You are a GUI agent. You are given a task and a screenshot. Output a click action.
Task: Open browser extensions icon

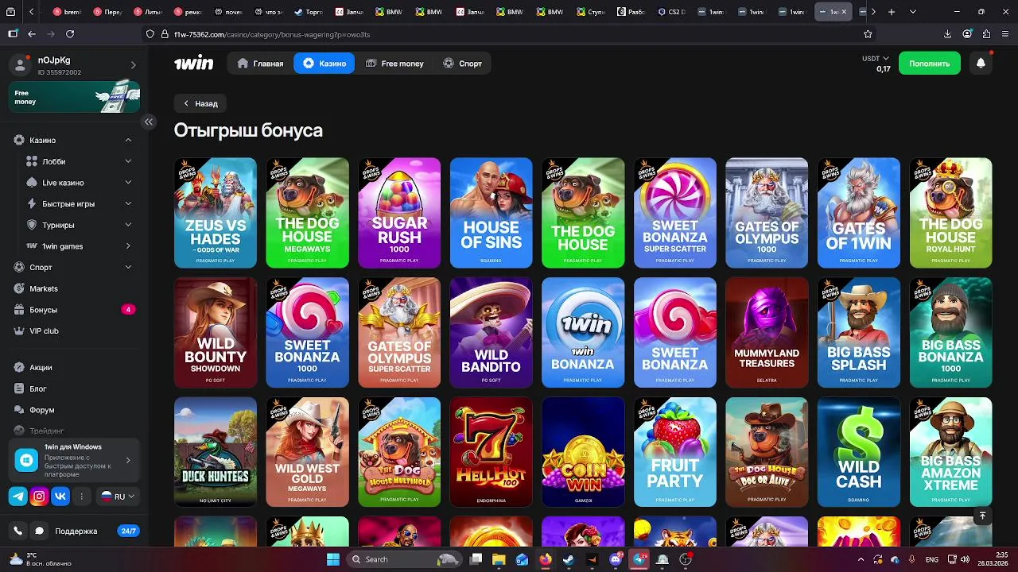986,34
